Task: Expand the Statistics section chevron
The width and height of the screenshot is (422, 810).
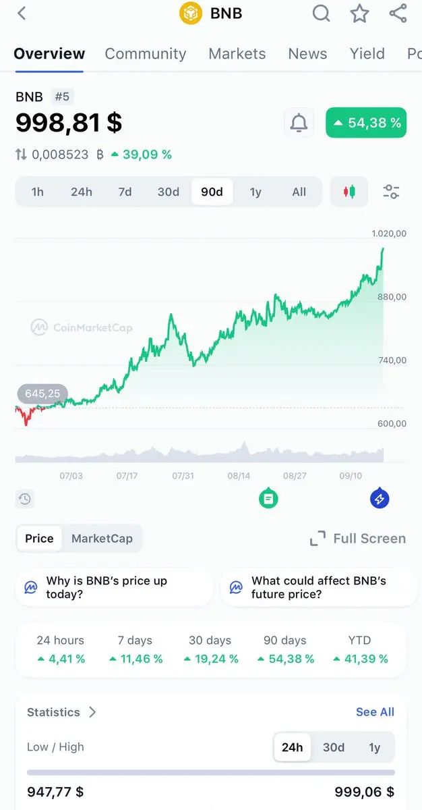Action: [x=92, y=712]
